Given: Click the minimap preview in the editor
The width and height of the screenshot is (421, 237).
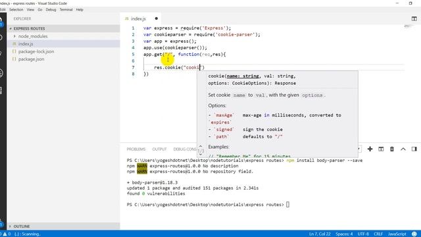Looking at the screenshot, I should [408, 26].
